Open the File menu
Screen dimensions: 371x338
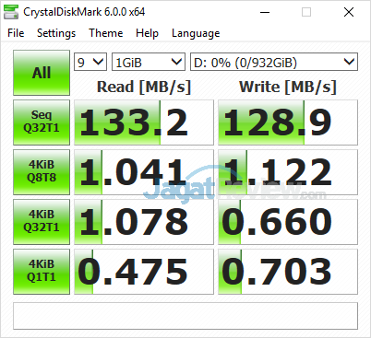16,33
